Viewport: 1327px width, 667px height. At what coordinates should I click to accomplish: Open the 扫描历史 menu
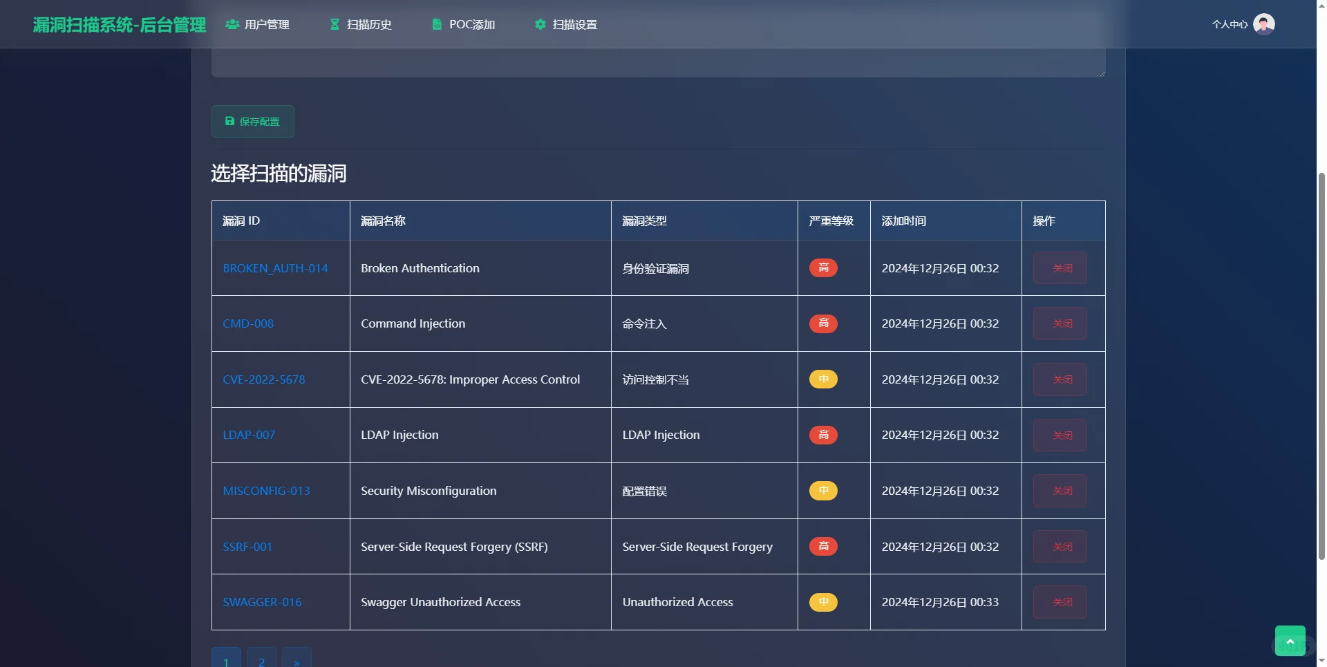tap(361, 24)
